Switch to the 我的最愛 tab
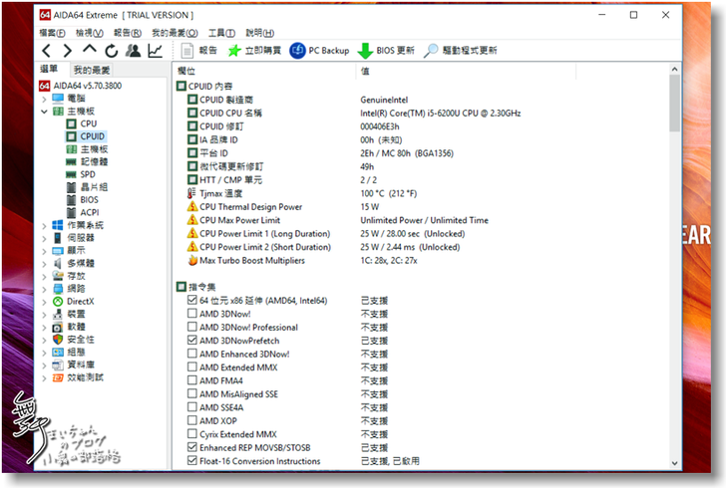This screenshot has width=726, height=488. pos(91,71)
